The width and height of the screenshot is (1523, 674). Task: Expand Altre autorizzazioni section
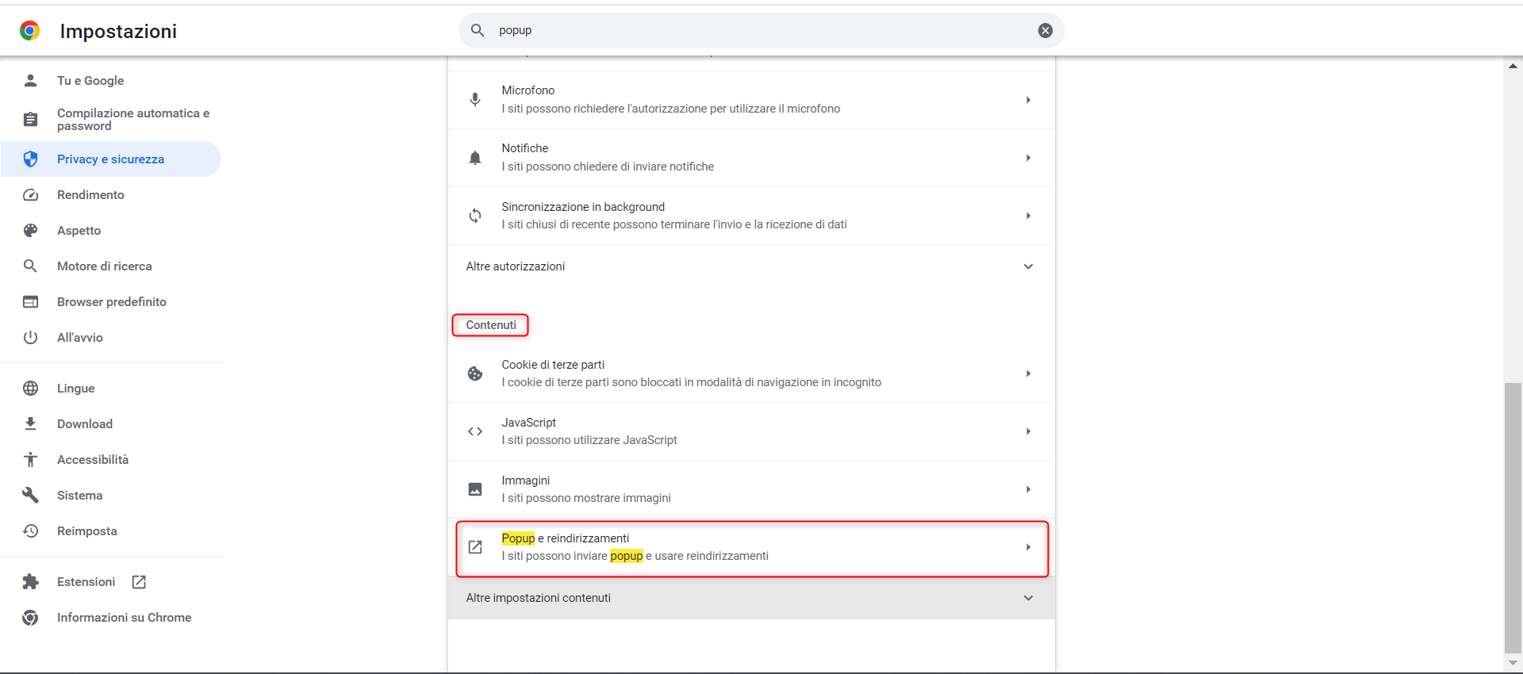pyautogui.click(x=1028, y=266)
